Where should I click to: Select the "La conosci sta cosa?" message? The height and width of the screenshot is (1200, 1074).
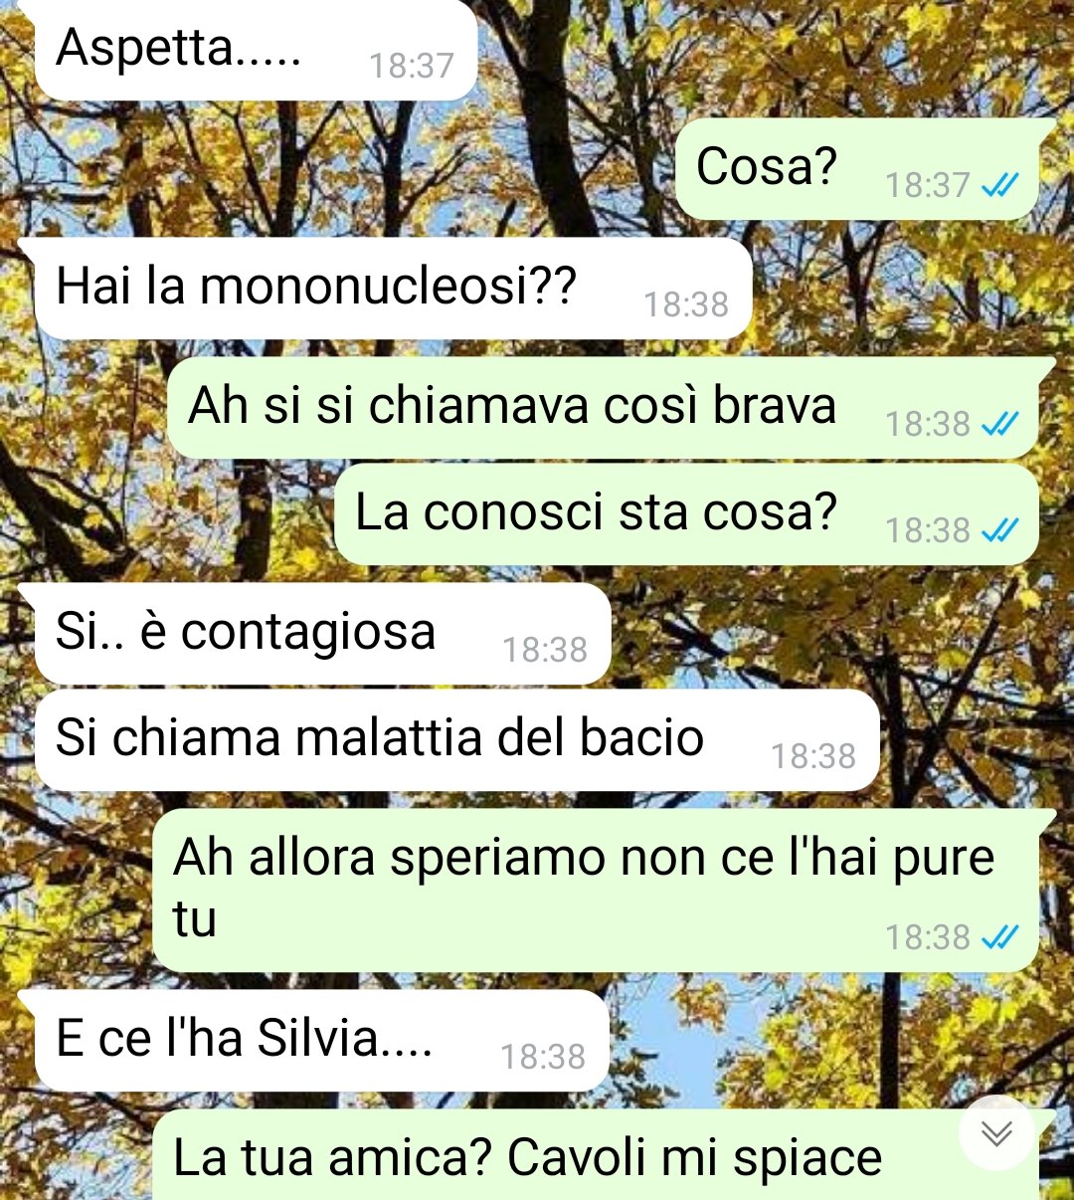pyautogui.click(x=686, y=514)
